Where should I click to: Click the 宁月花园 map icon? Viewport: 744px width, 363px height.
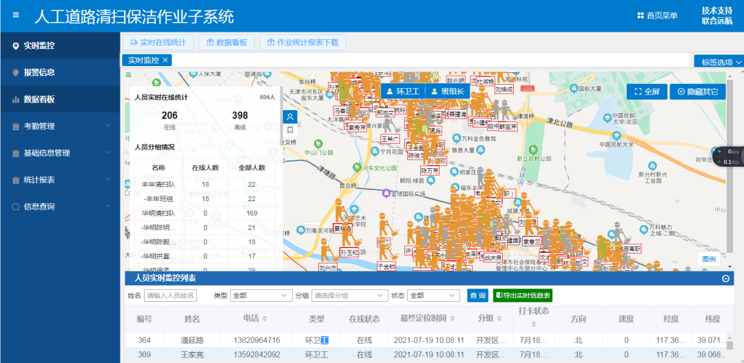[x=375, y=152]
